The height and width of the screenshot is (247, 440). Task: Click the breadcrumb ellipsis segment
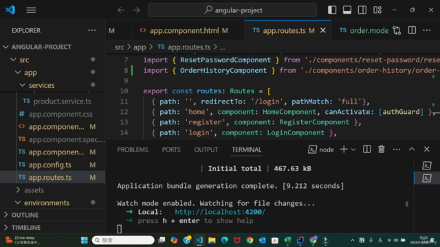tap(223, 47)
